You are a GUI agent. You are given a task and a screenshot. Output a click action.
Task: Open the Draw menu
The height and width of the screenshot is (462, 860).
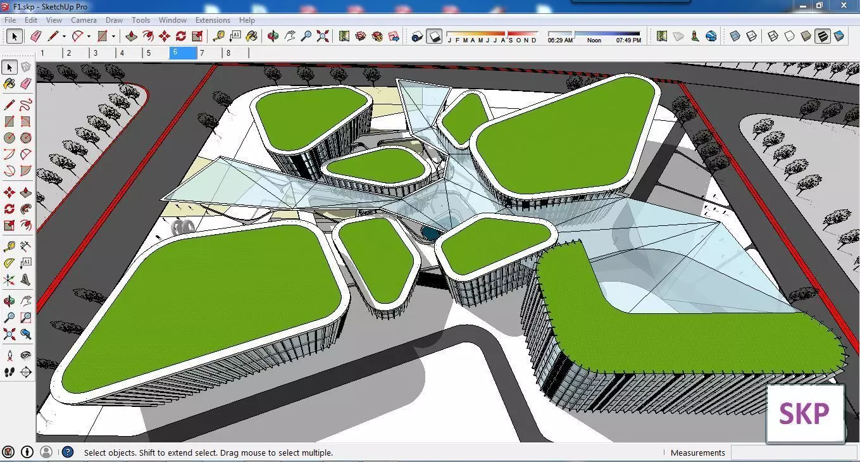[x=114, y=20]
